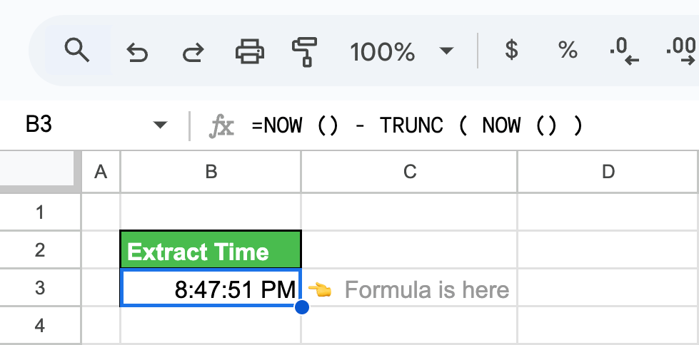
Task: Print the spreadsheet with printer icon
Action: click(250, 51)
